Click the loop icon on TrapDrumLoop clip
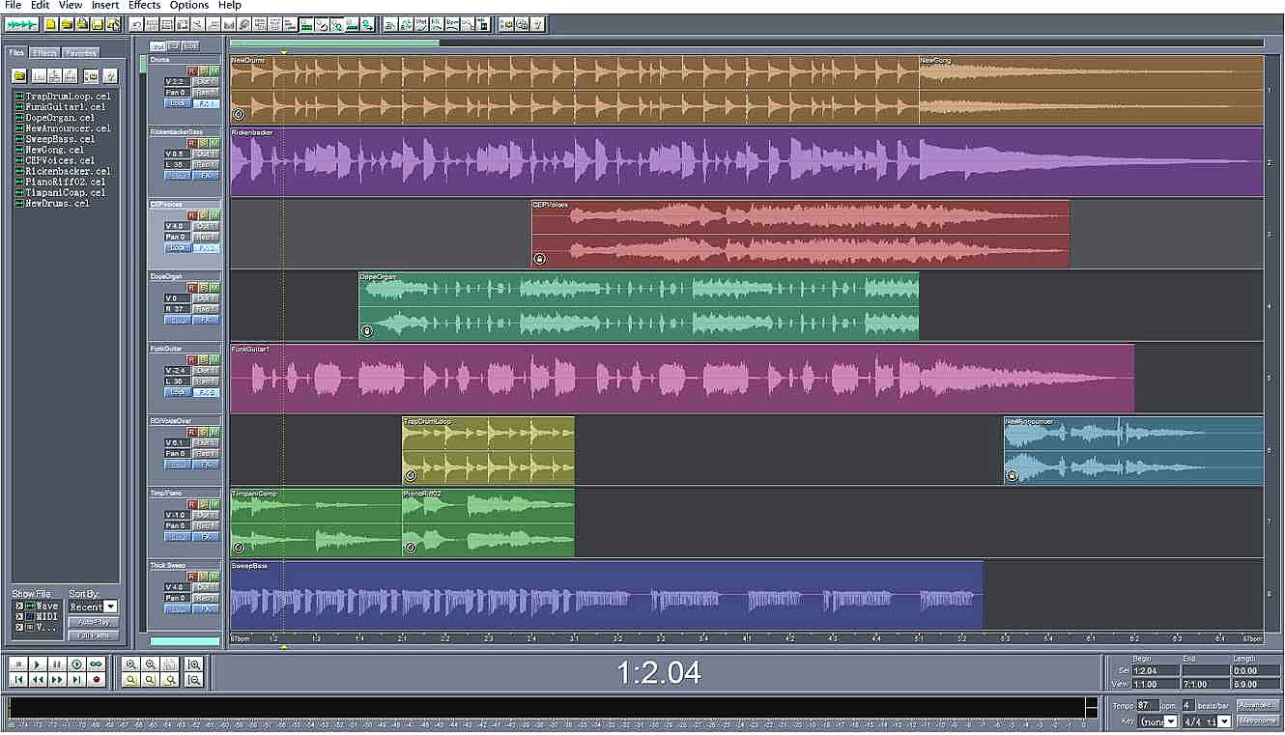Screen dimensions: 1285x735 410,475
